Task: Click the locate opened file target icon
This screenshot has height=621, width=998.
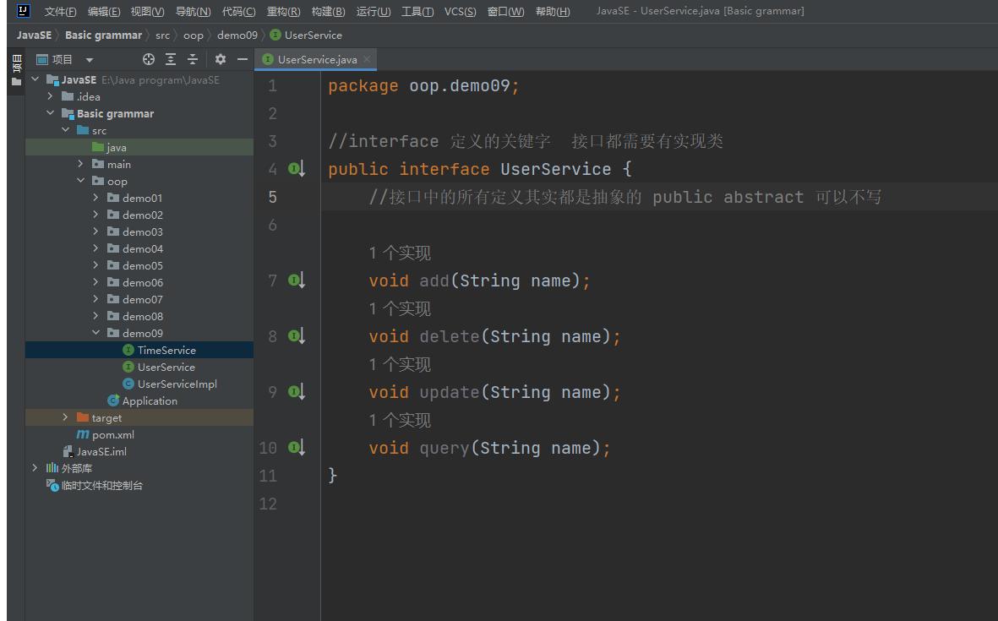Action: pos(149,59)
